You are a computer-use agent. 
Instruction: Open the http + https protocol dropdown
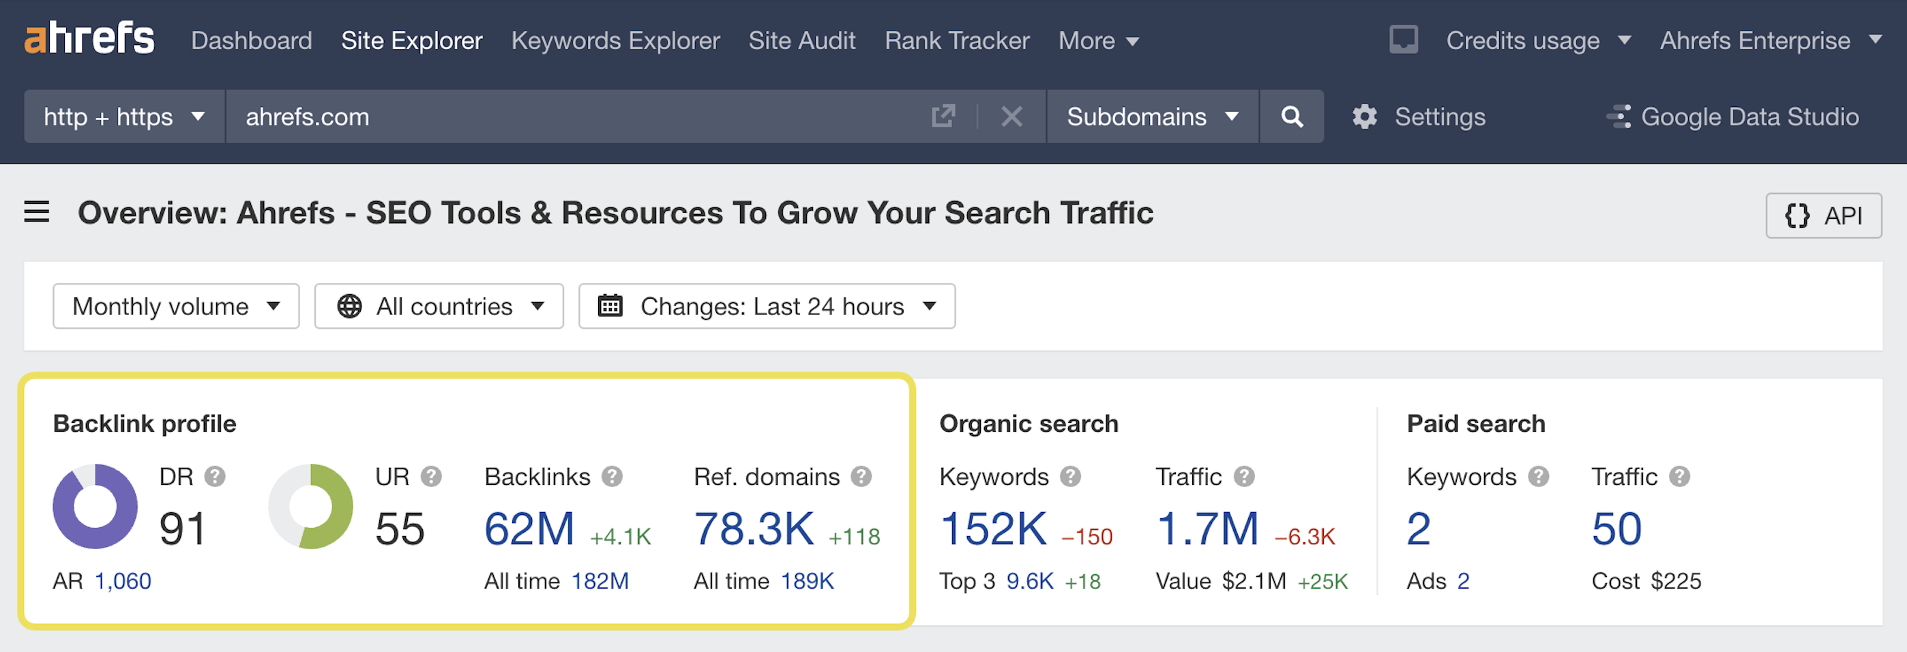click(123, 116)
